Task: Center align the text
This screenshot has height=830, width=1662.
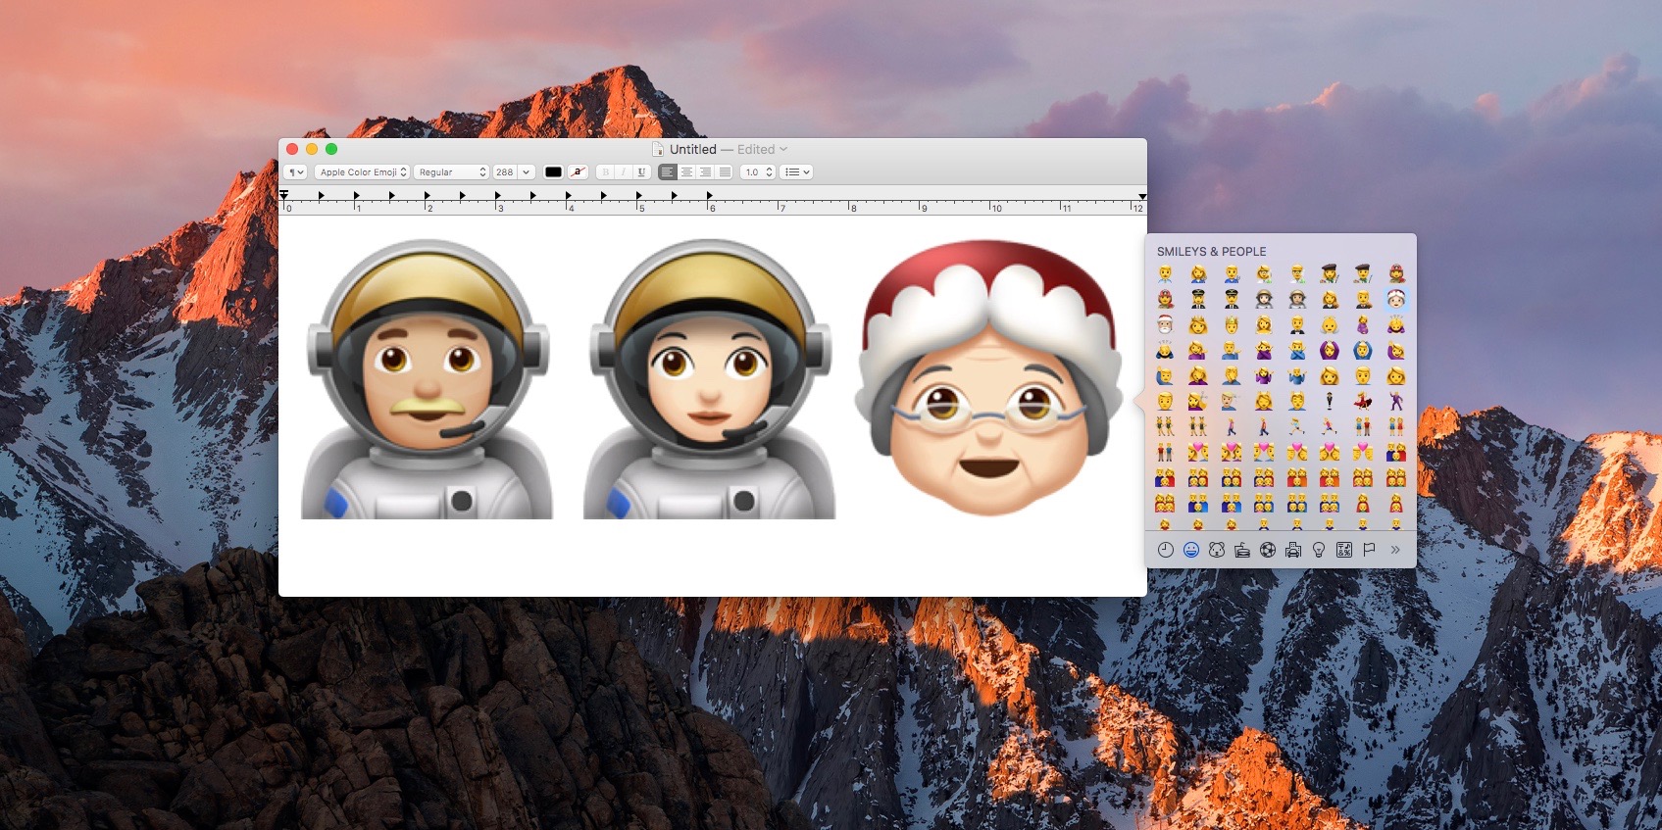Action: tap(686, 172)
